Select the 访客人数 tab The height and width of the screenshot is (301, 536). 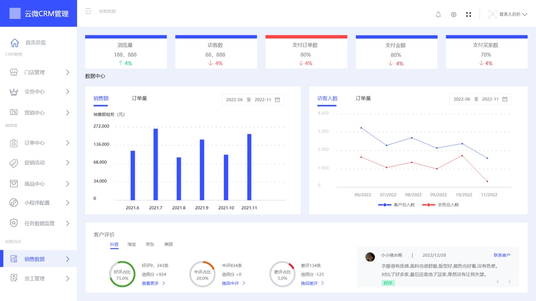click(327, 98)
